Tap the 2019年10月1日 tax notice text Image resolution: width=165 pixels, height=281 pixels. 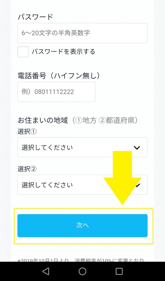82,260
